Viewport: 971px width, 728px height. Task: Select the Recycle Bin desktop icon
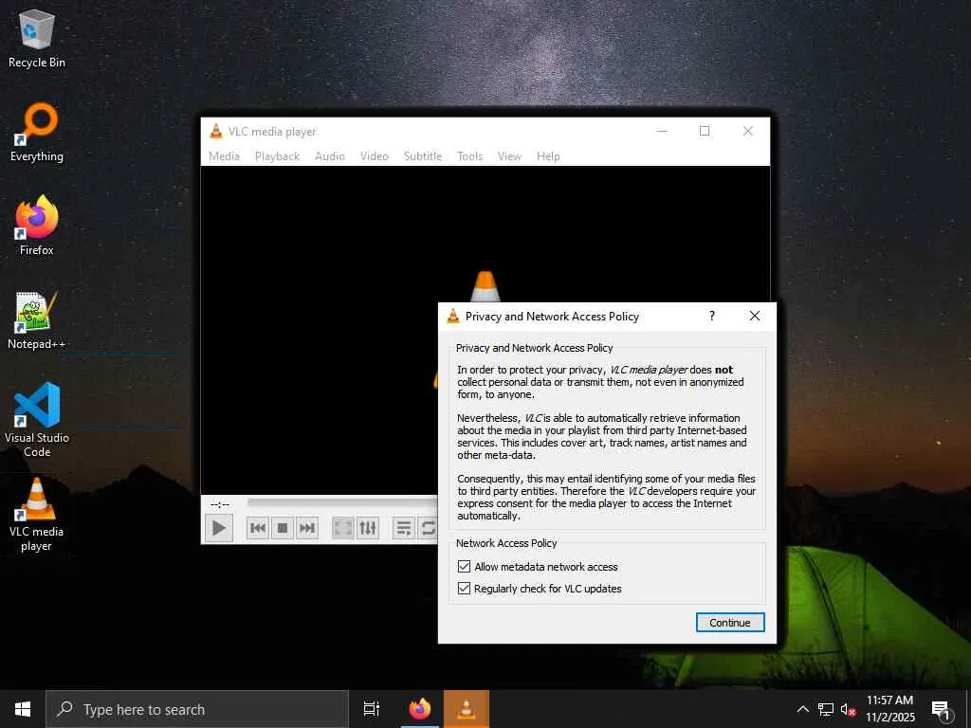tap(37, 38)
